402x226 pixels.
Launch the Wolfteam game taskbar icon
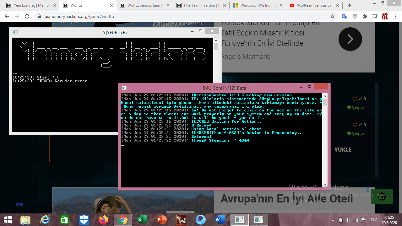click(x=181, y=220)
